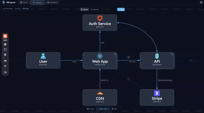Click the User person avatar icon
204x113 pixels.
43,56
